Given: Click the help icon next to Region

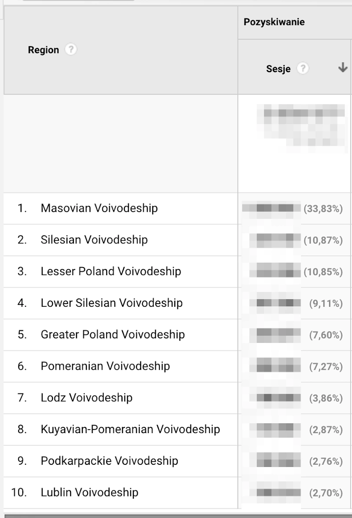Looking at the screenshot, I should 71,50.
